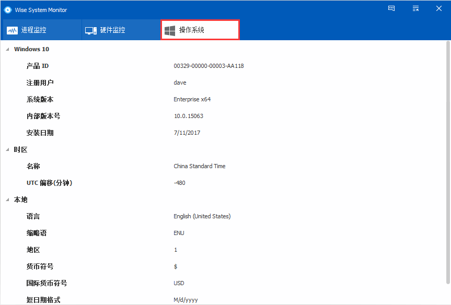Switch to the 硬件监控 tab

(121, 30)
